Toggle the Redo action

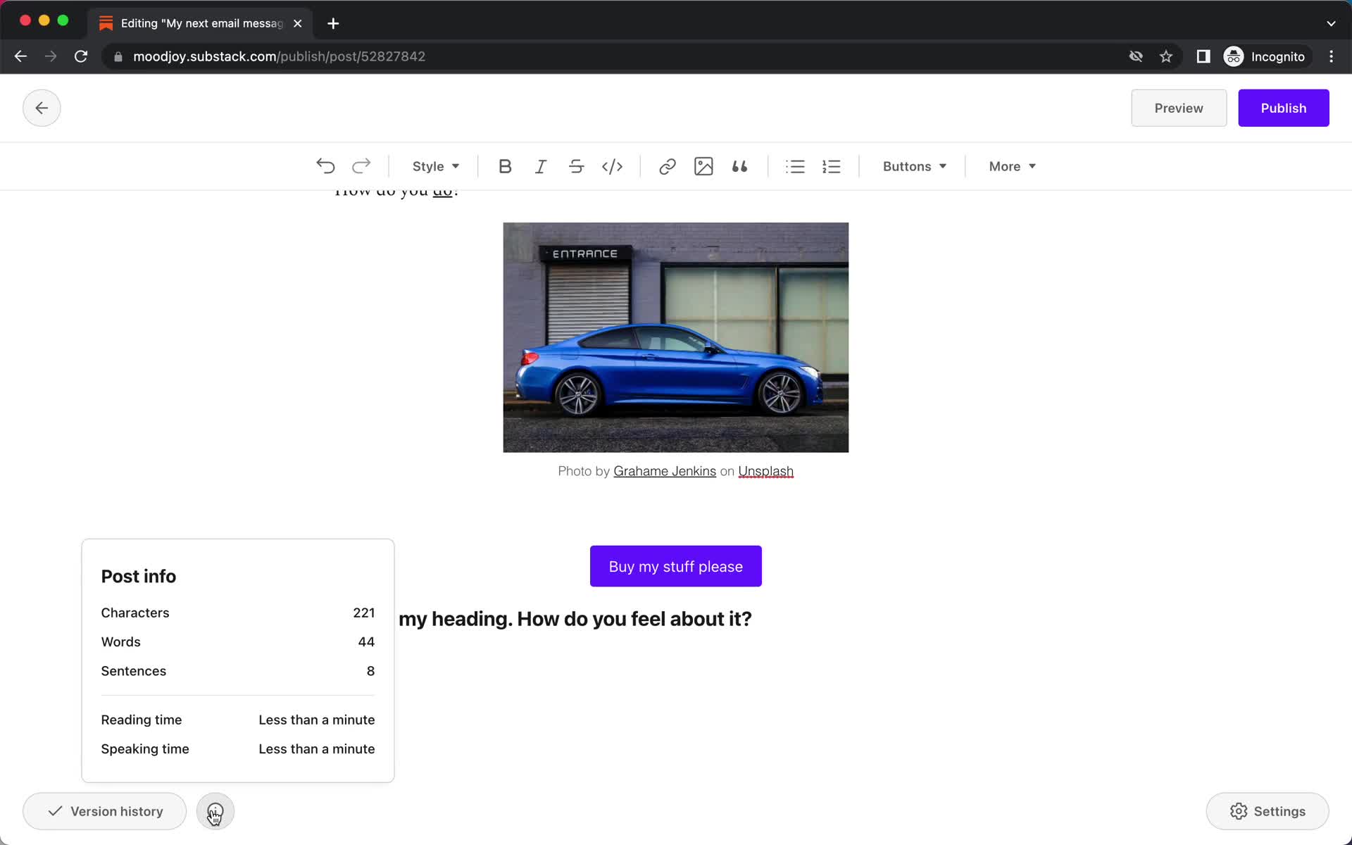point(360,165)
